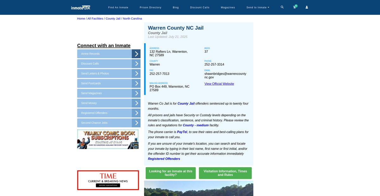Screen dimensions: 380x196
Task: Open Prison Directory in top navigation
Action: (150, 7)
